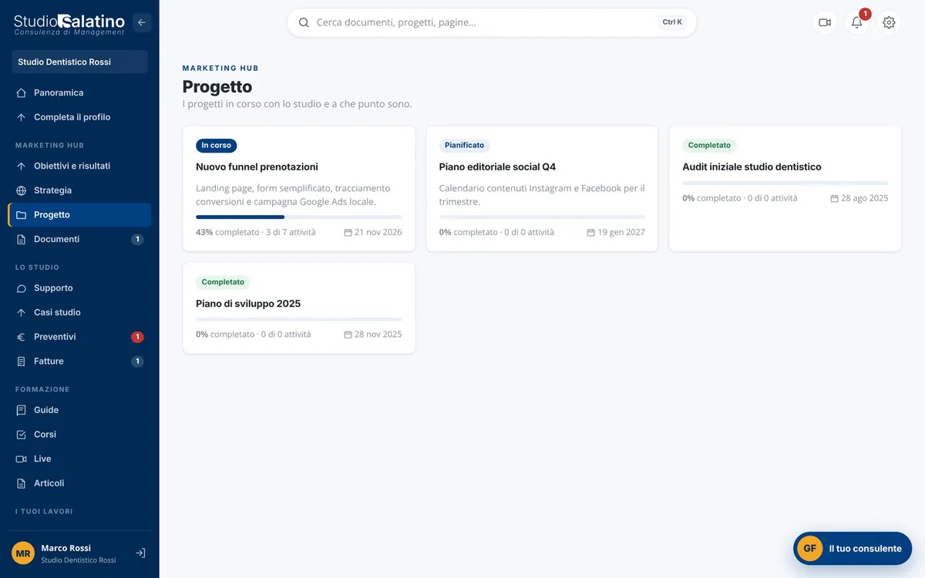
Task: Click calendar icon next to 21 nov 2026
Action: coord(348,232)
